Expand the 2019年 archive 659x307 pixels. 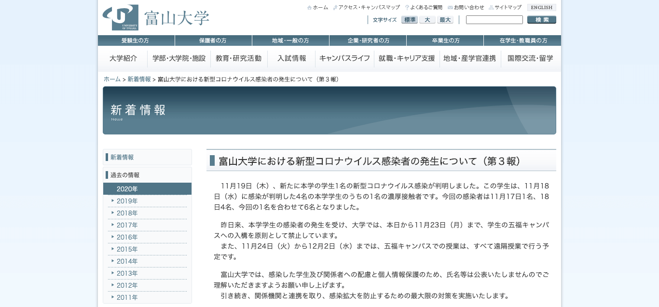(127, 201)
